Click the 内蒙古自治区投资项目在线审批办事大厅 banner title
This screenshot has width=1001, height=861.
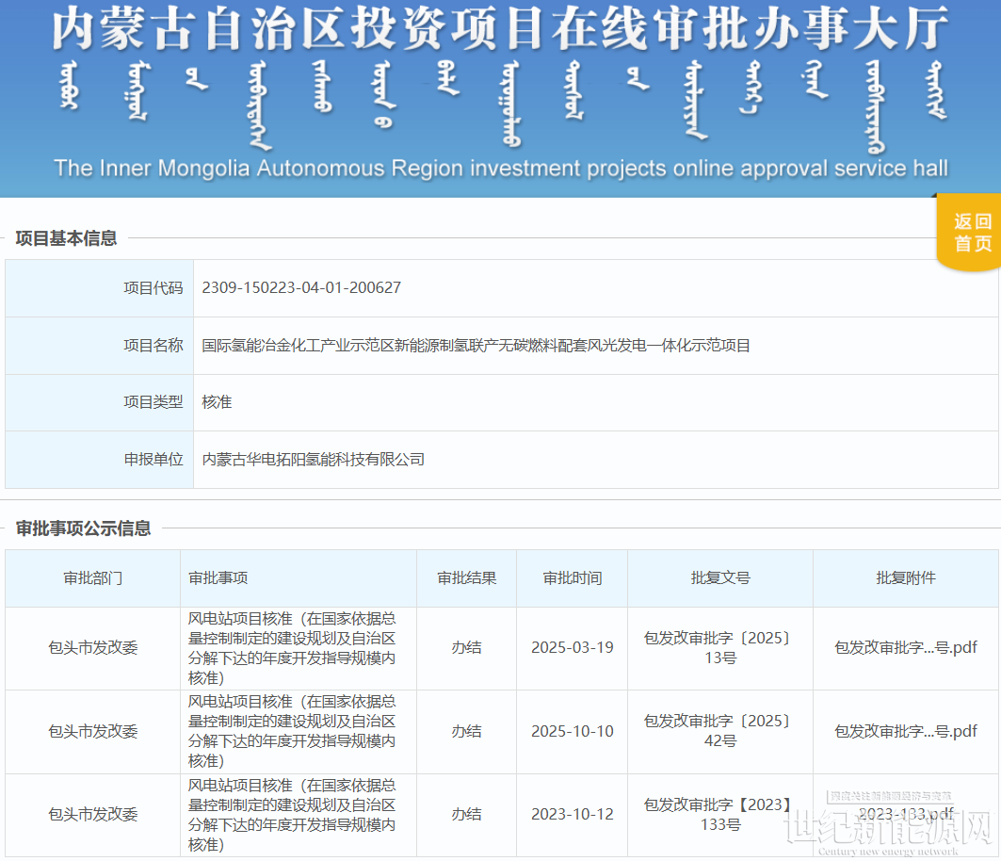(499, 30)
